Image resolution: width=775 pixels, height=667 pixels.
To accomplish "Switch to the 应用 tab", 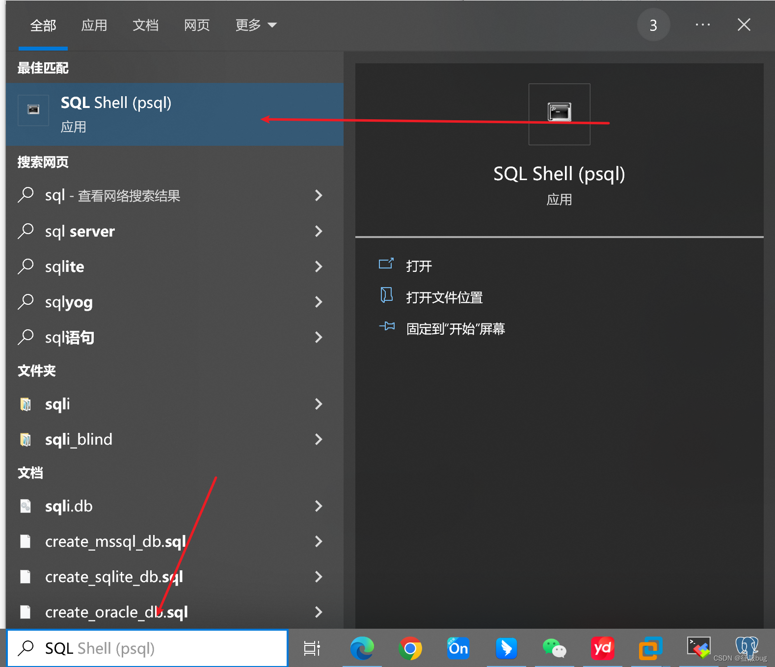I will click(94, 26).
